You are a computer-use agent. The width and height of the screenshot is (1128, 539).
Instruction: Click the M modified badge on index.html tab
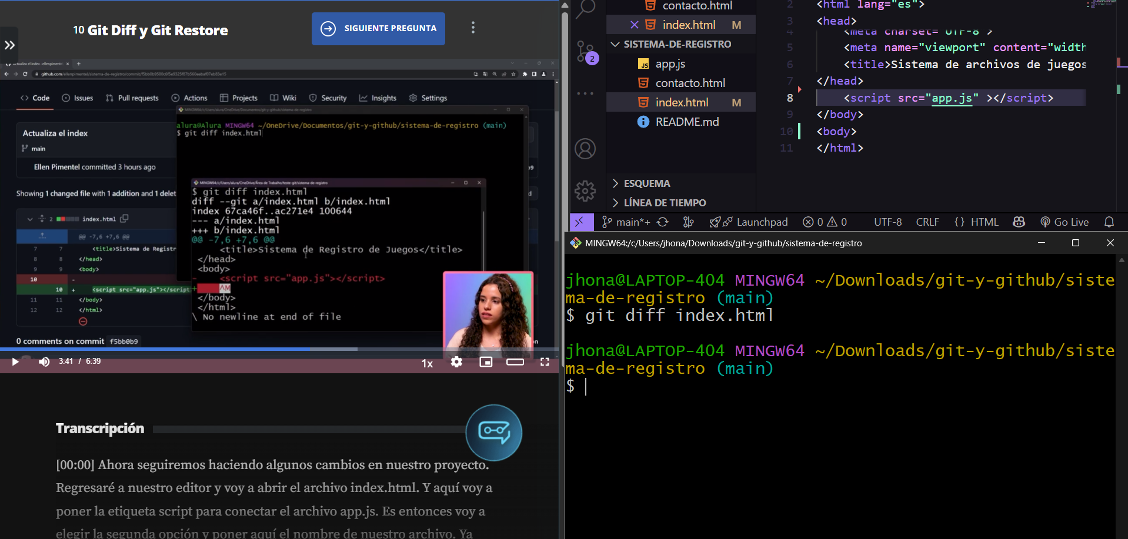click(736, 25)
